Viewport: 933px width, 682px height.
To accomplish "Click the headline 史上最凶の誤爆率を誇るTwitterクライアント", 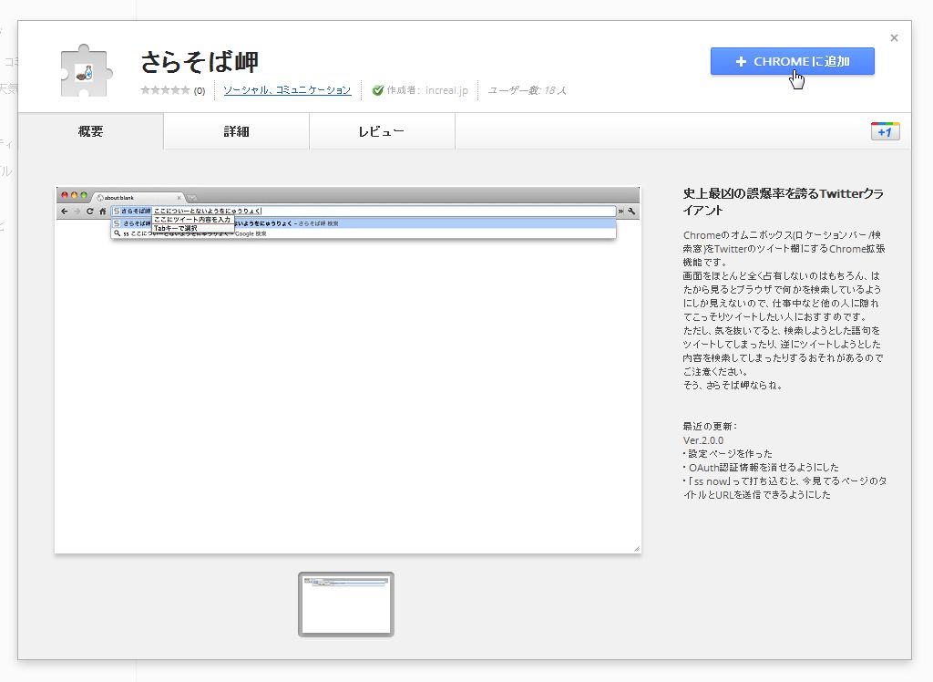I will [783, 201].
